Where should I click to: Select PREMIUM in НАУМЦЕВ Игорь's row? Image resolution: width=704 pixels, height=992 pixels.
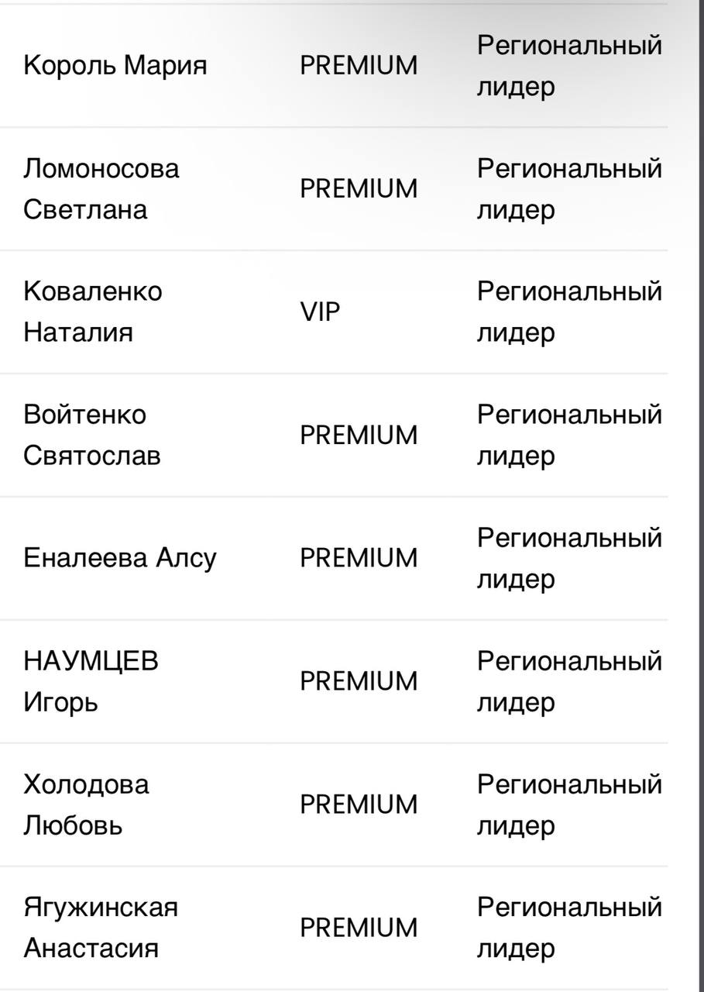[x=359, y=682]
